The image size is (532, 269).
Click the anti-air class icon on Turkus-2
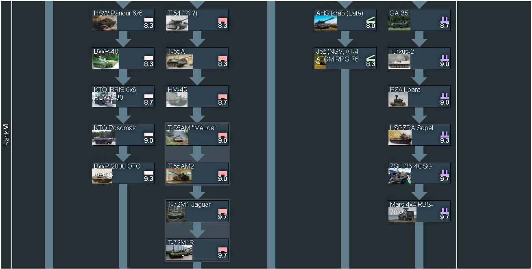coord(445,58)
